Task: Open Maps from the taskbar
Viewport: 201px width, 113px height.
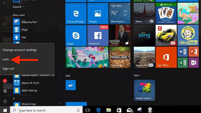Action: [150, 110]
